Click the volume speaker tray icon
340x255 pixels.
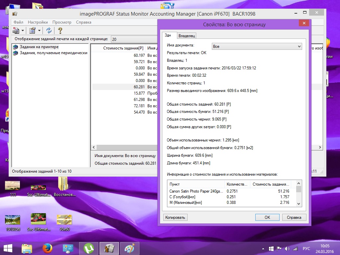coord(287,249)
